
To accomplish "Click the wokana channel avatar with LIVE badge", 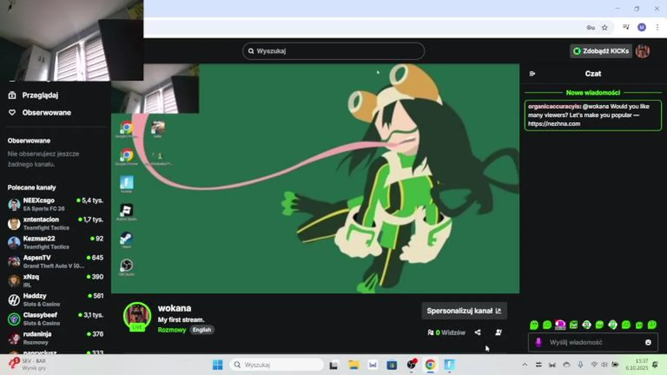I will click(x=137, y=316).
